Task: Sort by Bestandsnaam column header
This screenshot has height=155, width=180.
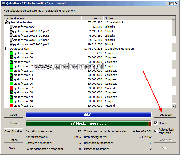Action: point(43,18)
